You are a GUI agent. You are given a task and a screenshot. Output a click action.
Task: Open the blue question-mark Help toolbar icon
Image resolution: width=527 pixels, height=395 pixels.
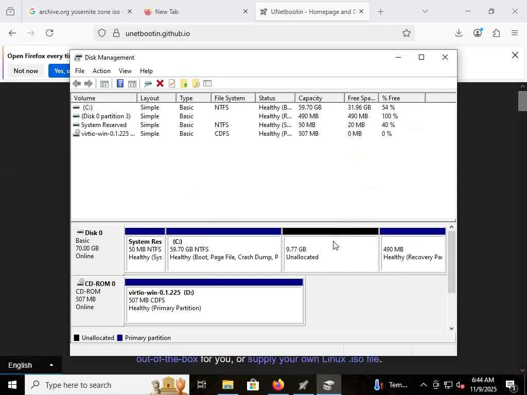coord(120,84)
